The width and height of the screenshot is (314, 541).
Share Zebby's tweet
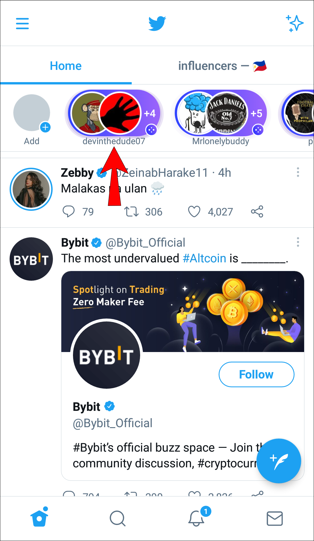pos(257,212)
